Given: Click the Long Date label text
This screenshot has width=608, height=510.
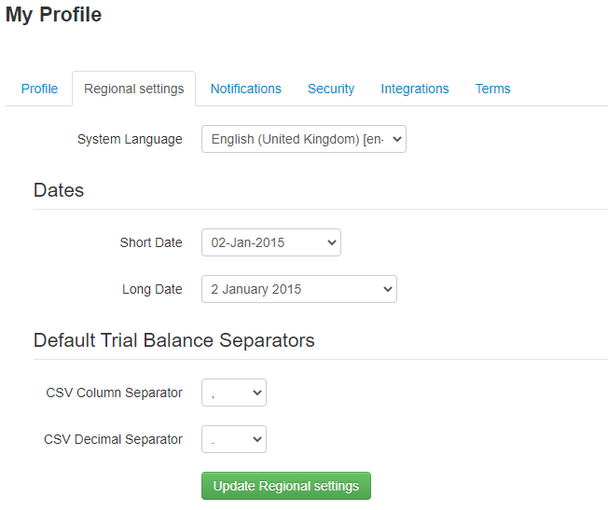Looking at the screenshot, I should pyautogui.click(x=152, y=289).
